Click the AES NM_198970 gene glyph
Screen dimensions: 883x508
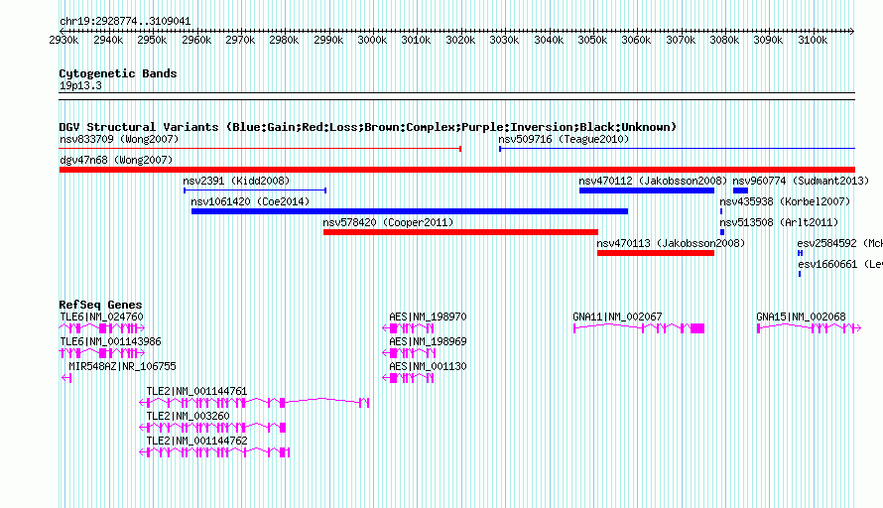[409, 328]
